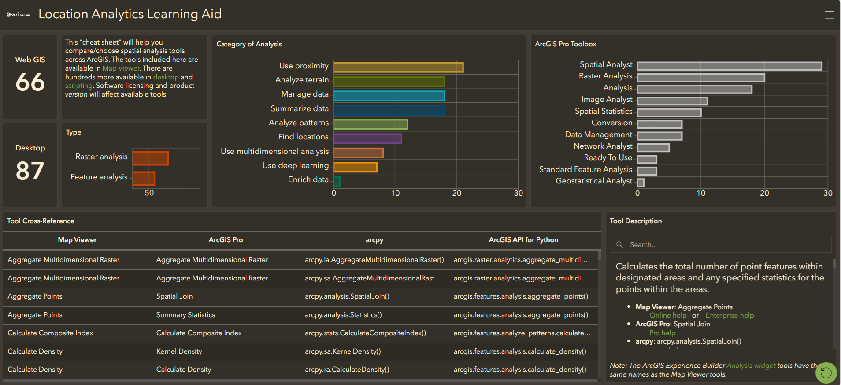Viewport: 841px width, 385px height.
Task: Select the Use proximity bar
Action: tap(398, 67)
